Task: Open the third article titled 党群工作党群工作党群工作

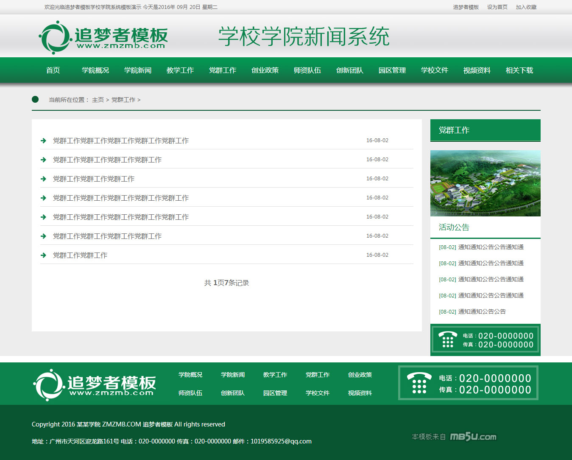Action: 94,179
